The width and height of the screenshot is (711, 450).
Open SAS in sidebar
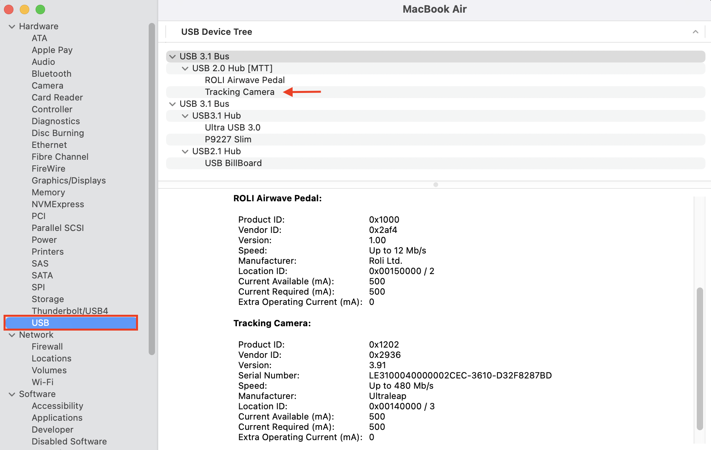point(40,263)
